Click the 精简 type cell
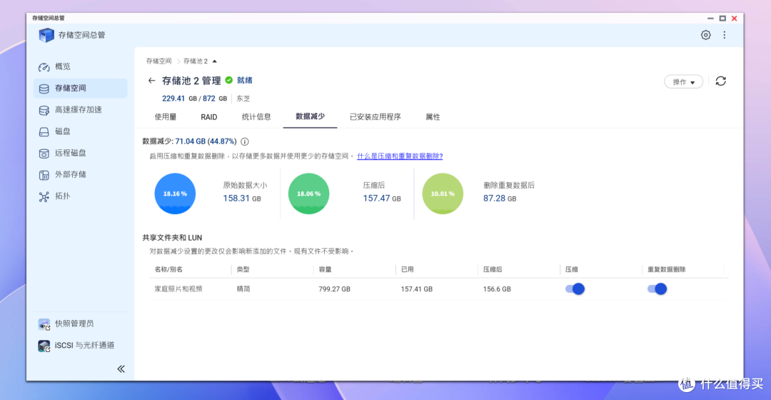This screenshot has width=771, height=400. coord(243,289)
